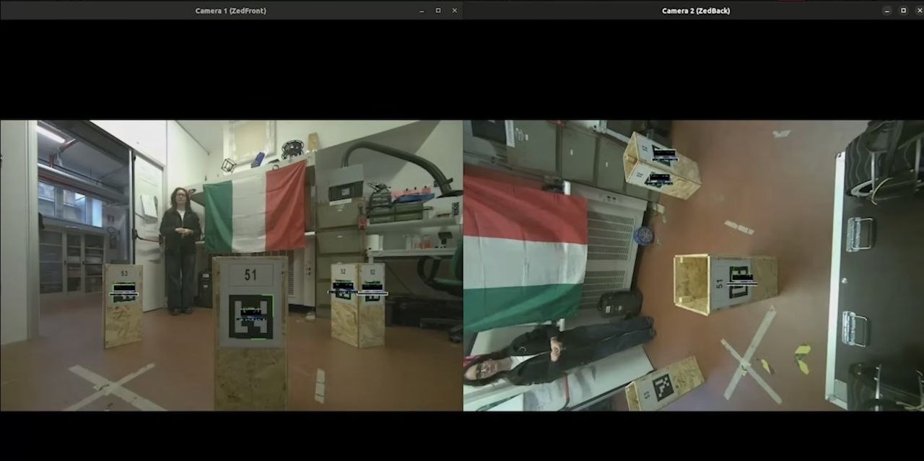Click the person standing in Camera 1 feed

tap(179, 250)
